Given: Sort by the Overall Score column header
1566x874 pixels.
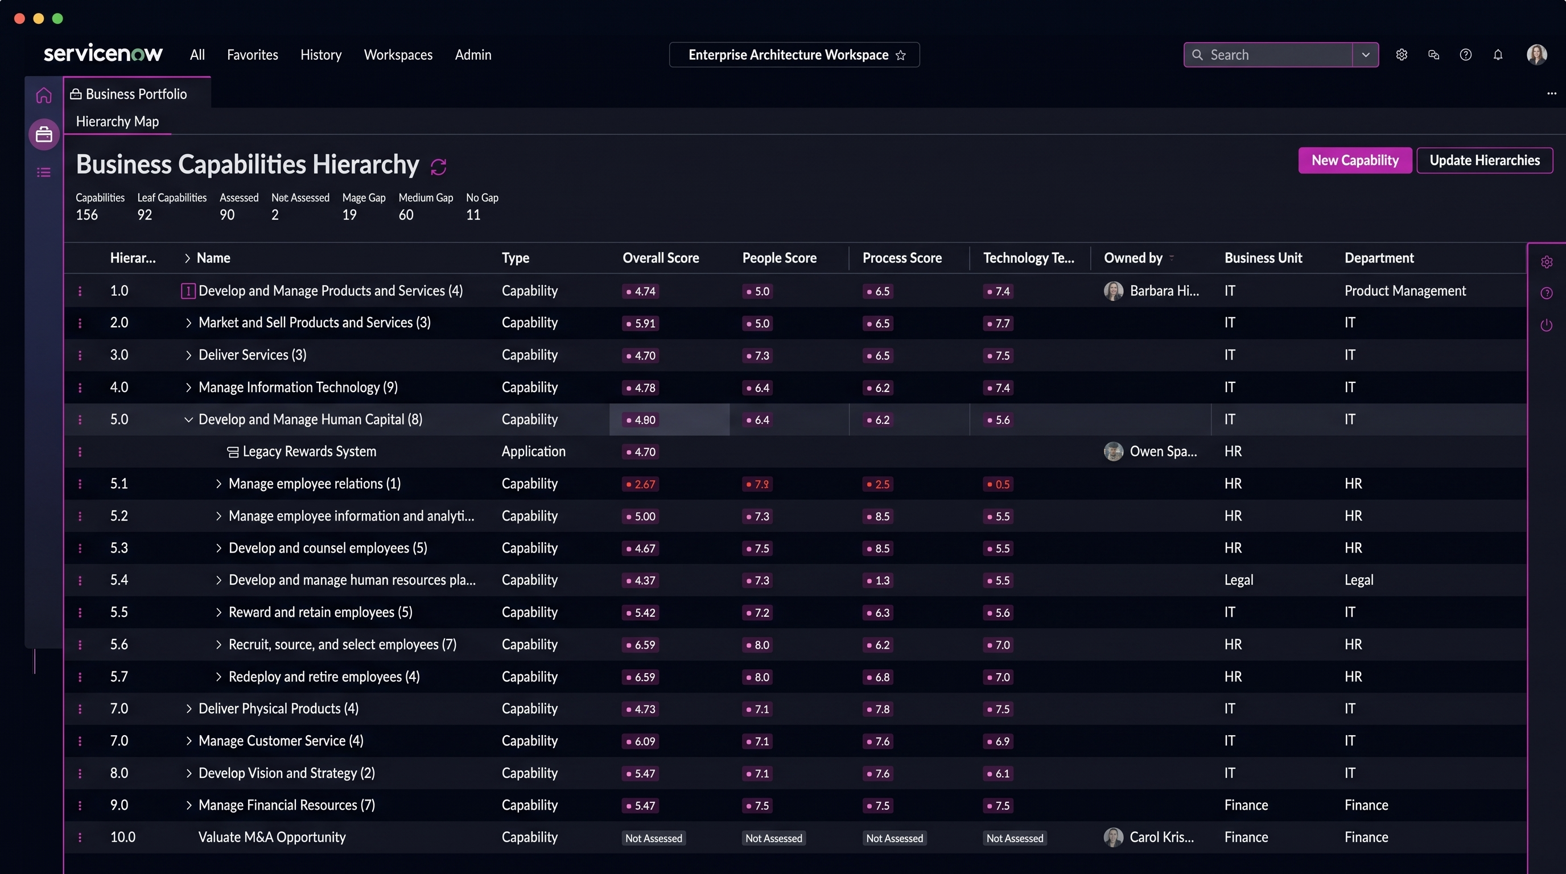Looking at the screenshot, I should tap(660, 258).
